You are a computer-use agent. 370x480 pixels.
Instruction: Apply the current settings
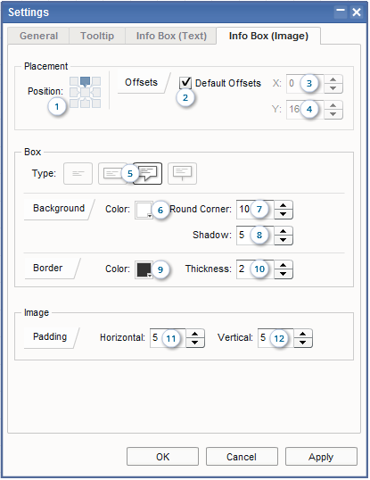pyautogui.click(x=321, y=457)
